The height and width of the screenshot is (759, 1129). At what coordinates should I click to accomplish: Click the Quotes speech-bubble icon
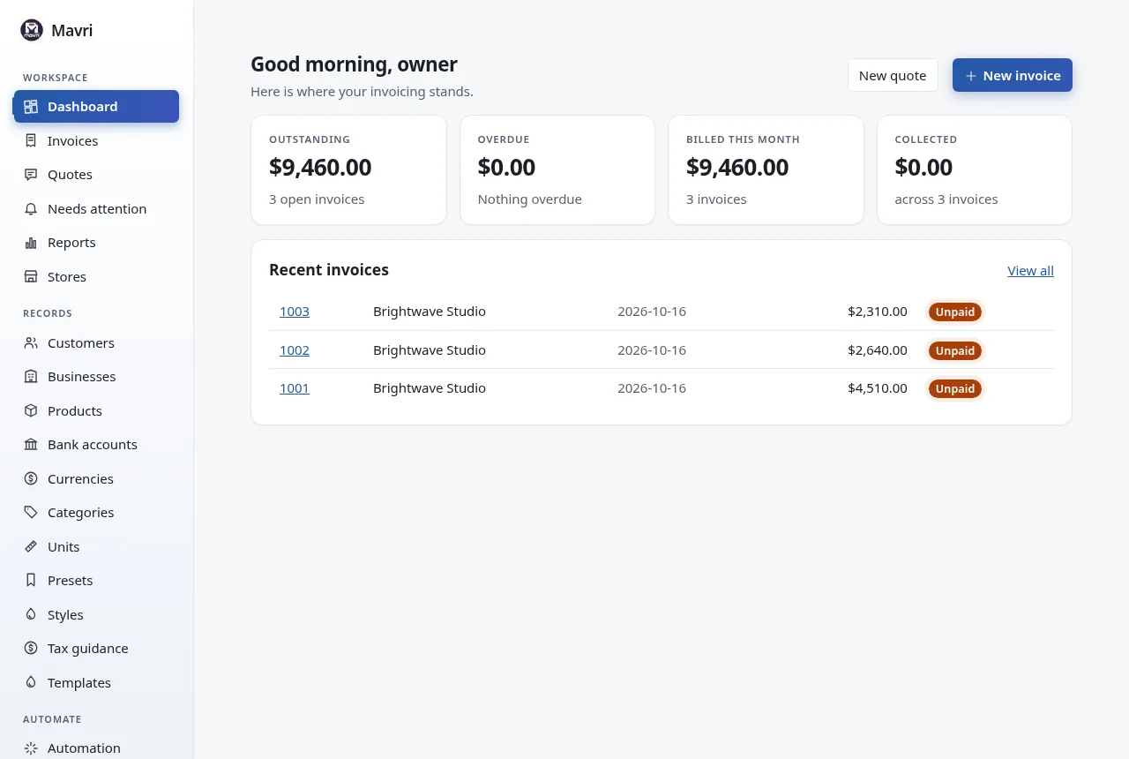point(31,175)
